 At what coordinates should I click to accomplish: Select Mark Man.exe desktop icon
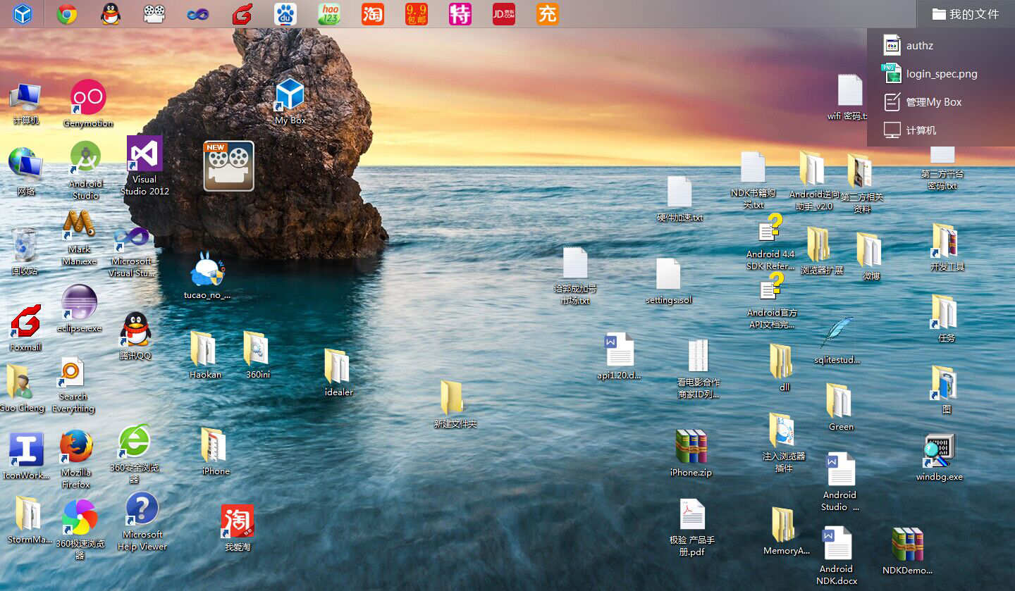pyautogui.click(x=79, y=237)
